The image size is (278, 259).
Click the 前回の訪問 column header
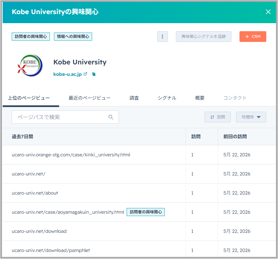(235, 137)
